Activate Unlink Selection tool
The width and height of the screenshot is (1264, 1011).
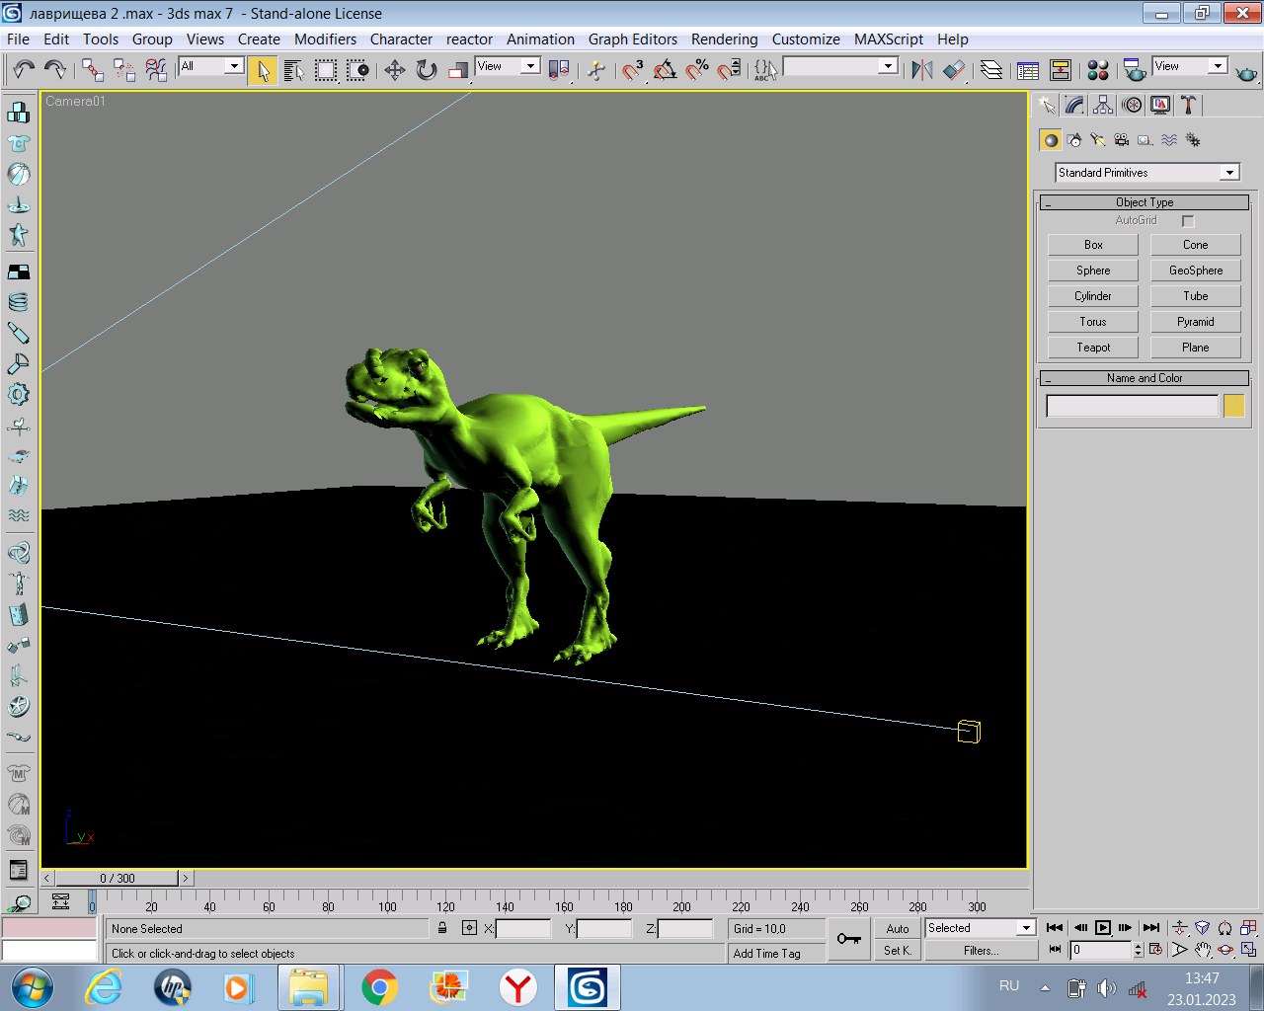[x=124, y=69]
